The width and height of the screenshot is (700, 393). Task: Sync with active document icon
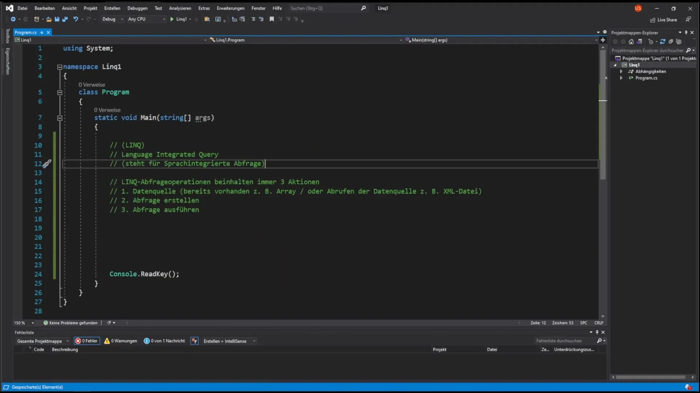tap(663, 41)
